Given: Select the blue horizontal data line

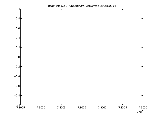Looking at the screenshot, I should pos(73,57).
